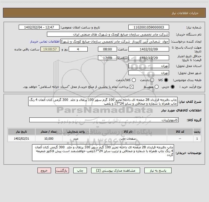Click the need number field 1102001059000003

tap(149, 27)
